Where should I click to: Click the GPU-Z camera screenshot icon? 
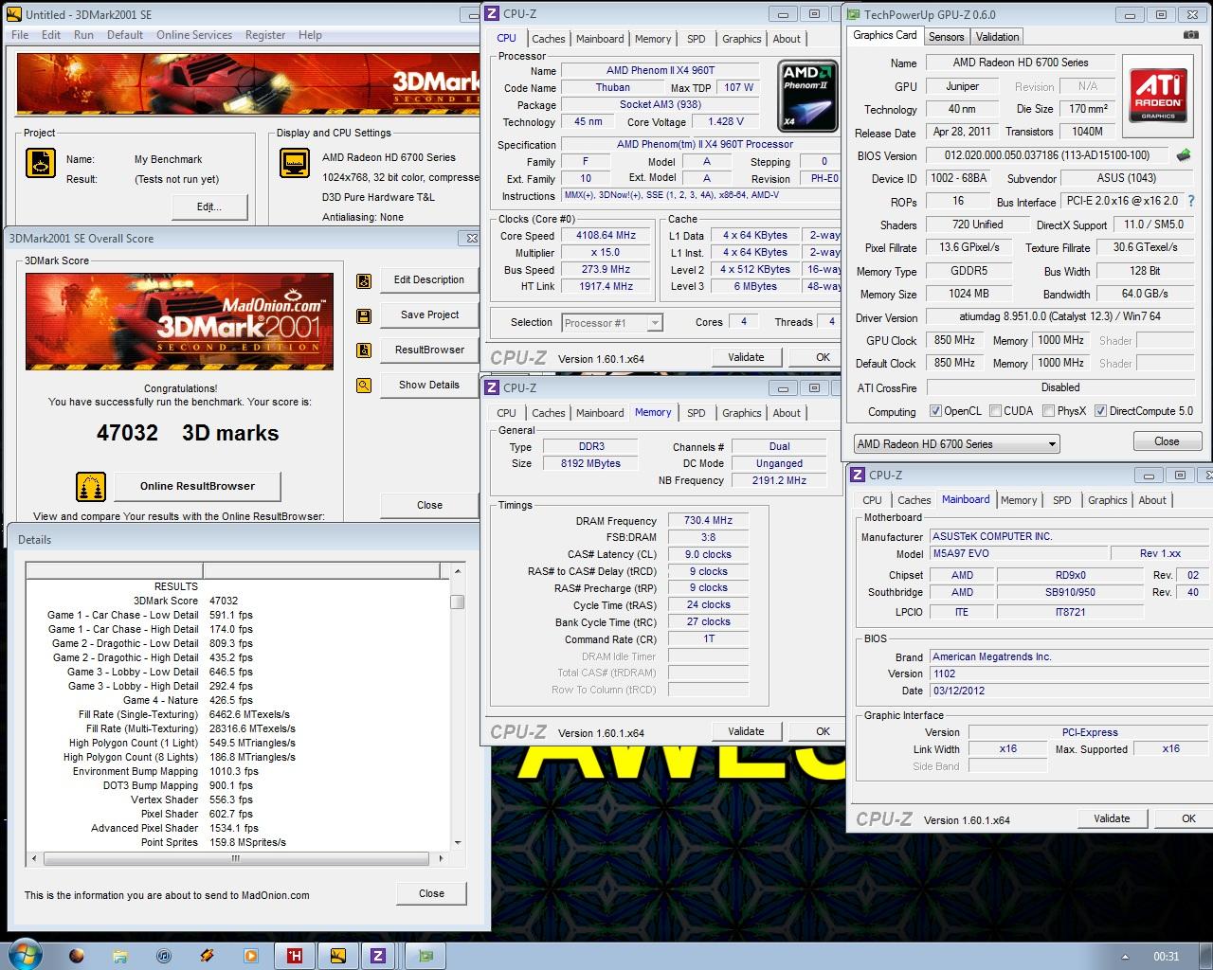(1191, 35)
